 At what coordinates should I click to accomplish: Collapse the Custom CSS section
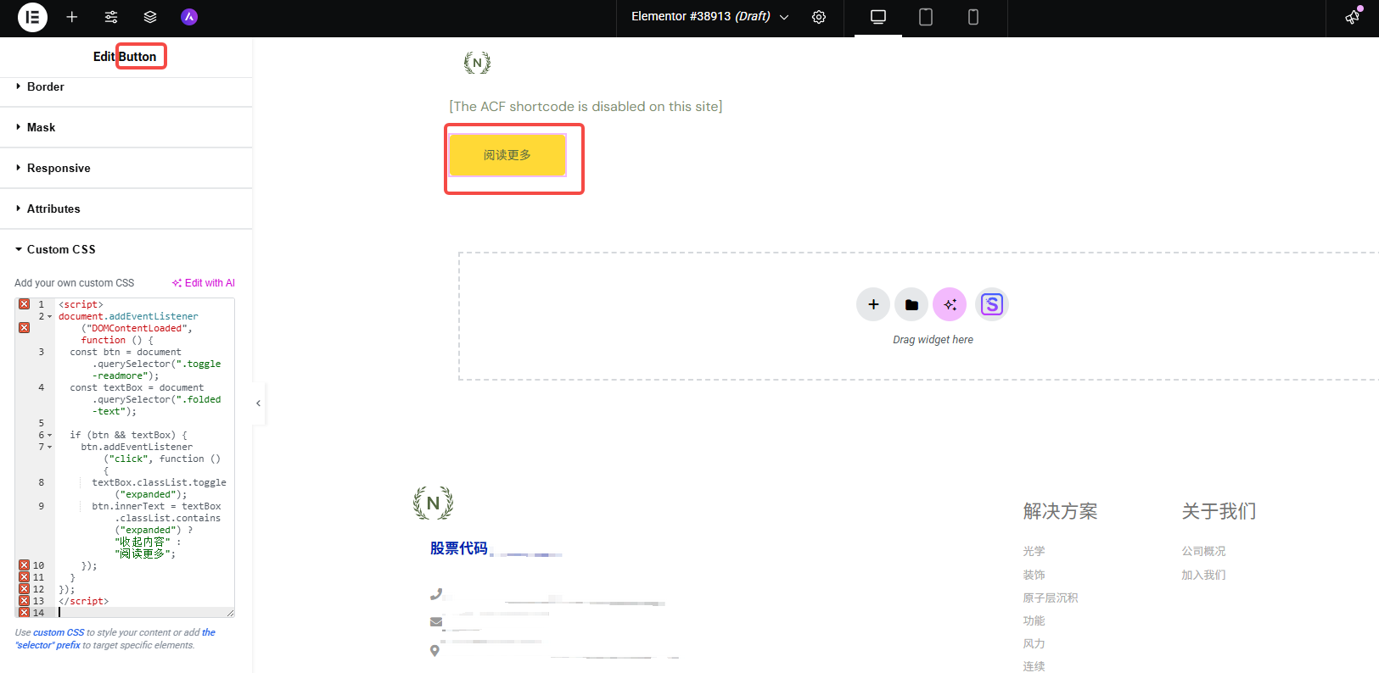tap(61, 249)
